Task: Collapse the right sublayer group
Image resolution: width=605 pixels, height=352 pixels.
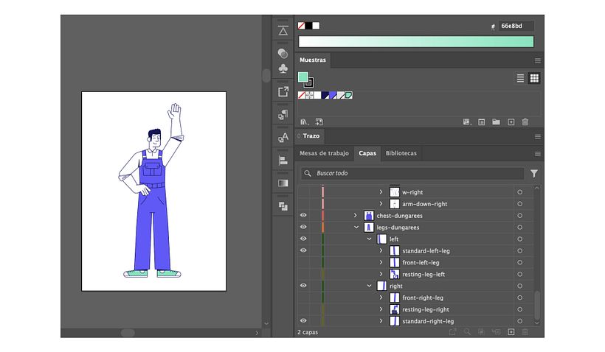Action: point(369,286)
